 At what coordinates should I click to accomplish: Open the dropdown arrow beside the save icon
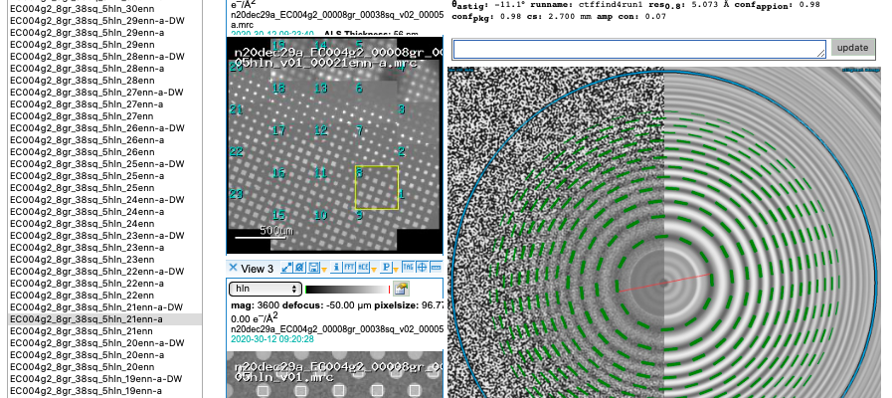[x=324, y=270]
